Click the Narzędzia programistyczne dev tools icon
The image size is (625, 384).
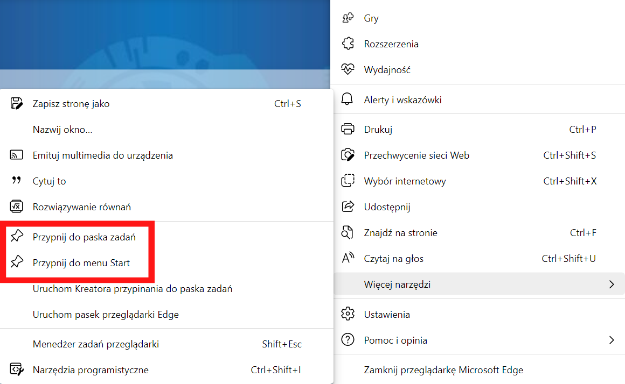pyautogui.click(x=16, y=369)
